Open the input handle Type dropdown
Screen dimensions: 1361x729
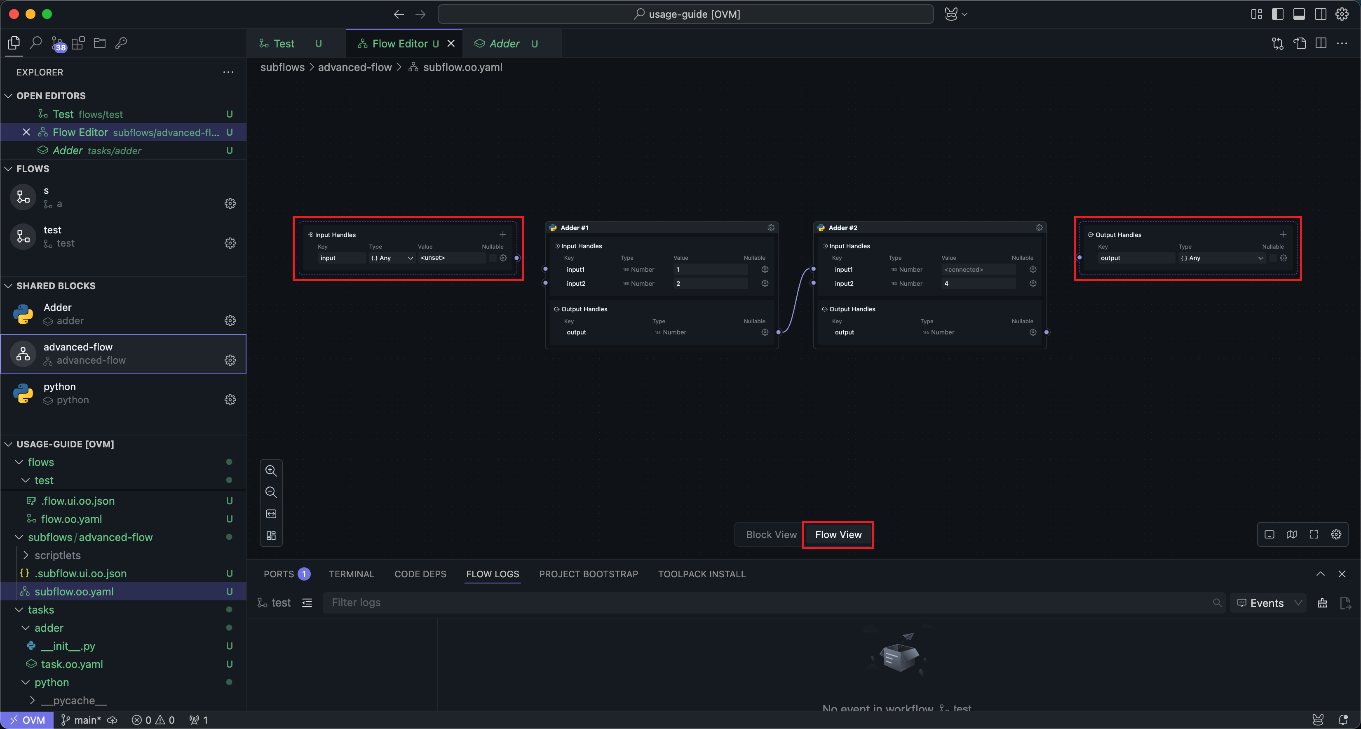pyautogui.click(x=392, y=258)
